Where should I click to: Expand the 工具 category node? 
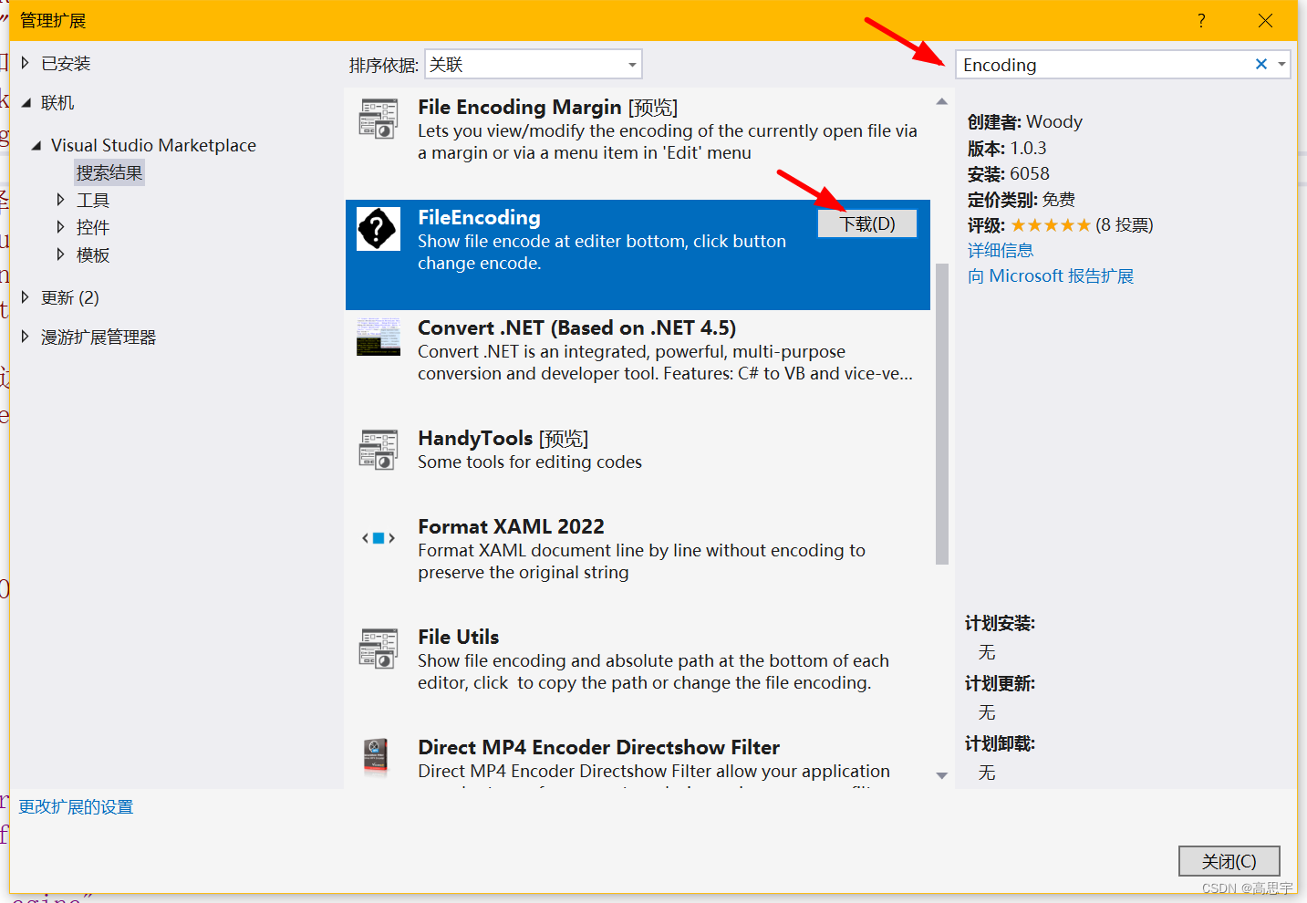point(60,200)
